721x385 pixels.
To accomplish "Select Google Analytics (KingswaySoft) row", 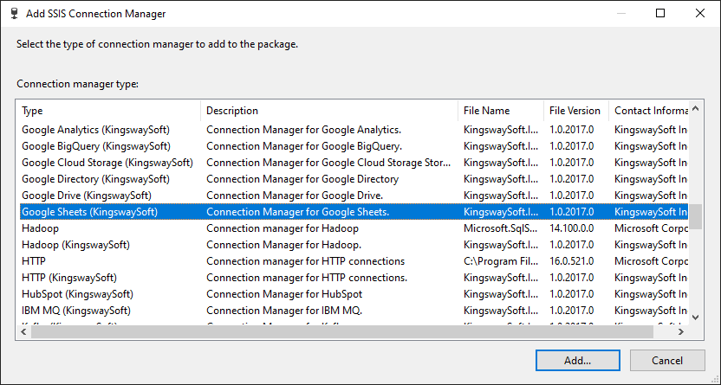I will click(354, 130).
